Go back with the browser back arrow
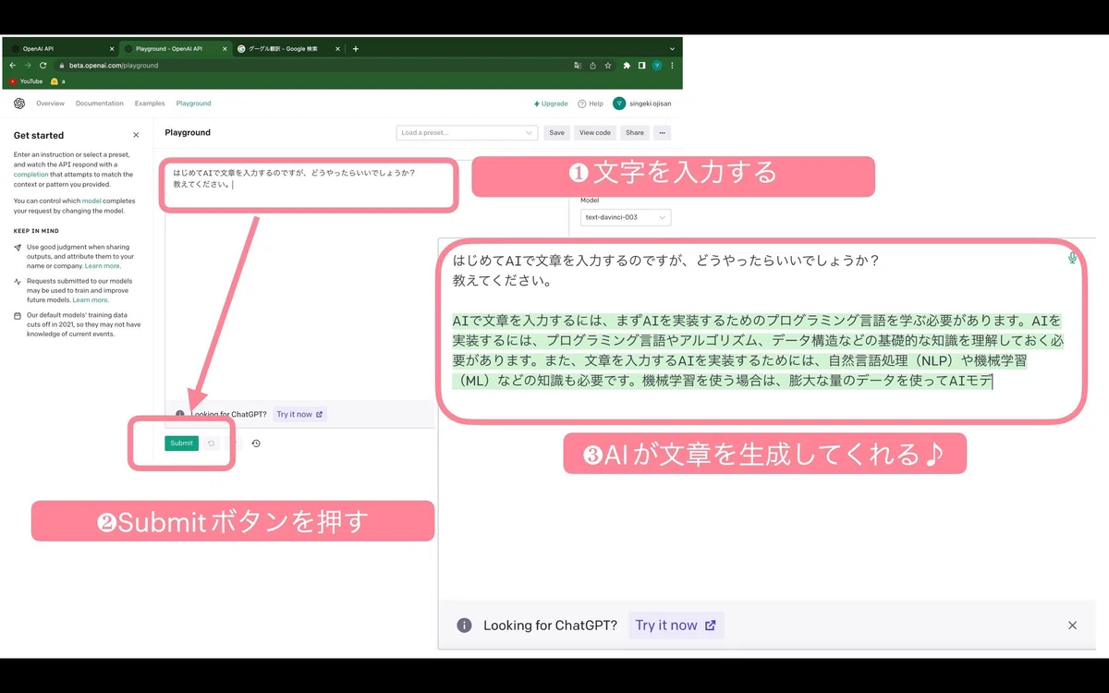This screenshot has height=693, width=1109. tap(13, 66)
